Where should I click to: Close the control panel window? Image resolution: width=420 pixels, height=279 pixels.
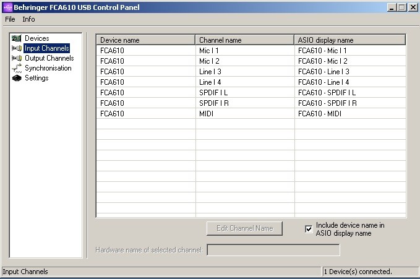point(413,7)
